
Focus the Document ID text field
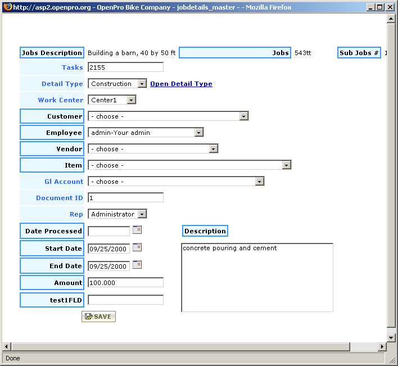point(125,198)
